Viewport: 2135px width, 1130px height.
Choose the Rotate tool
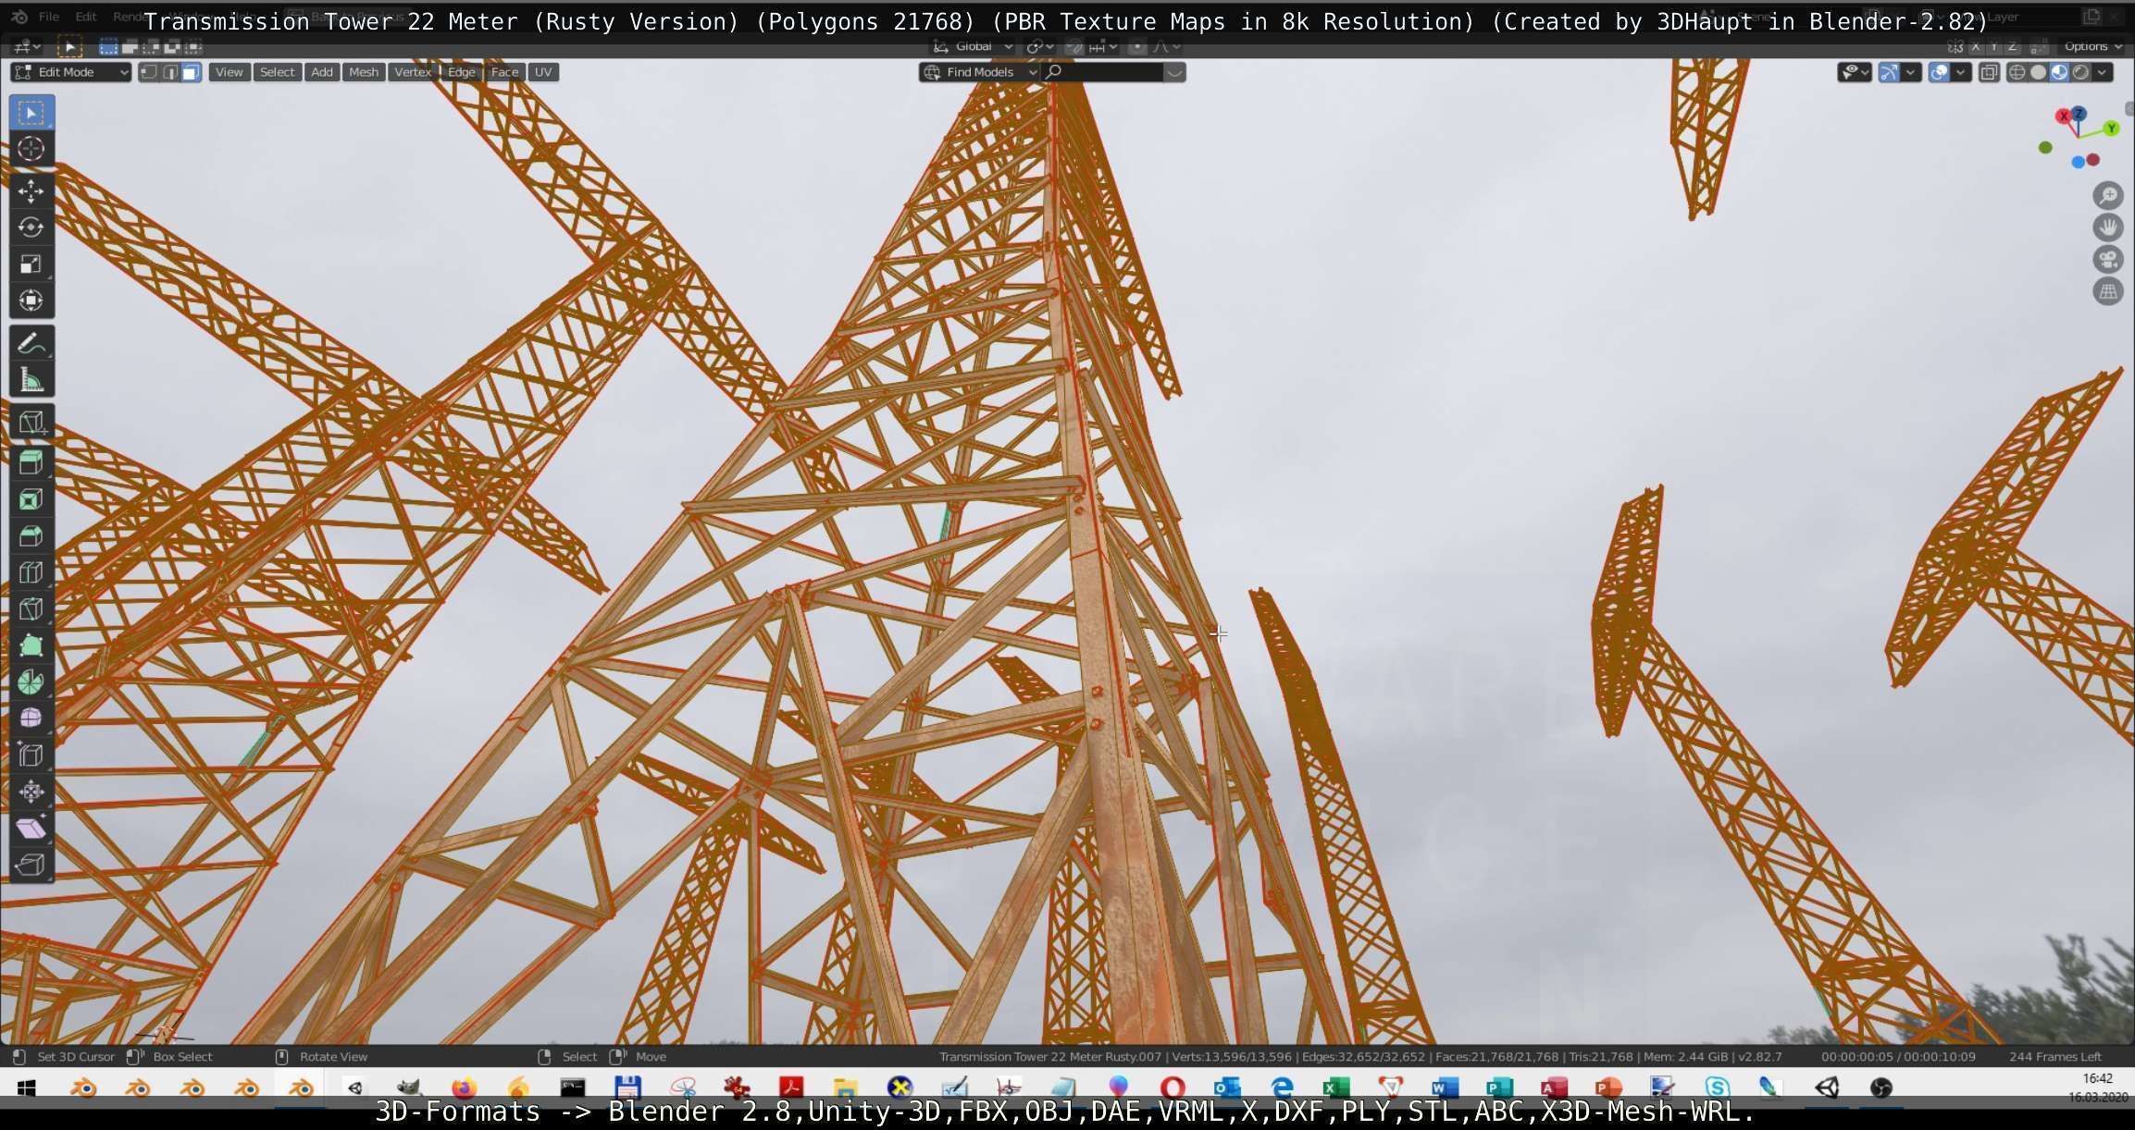pos(31,227)
